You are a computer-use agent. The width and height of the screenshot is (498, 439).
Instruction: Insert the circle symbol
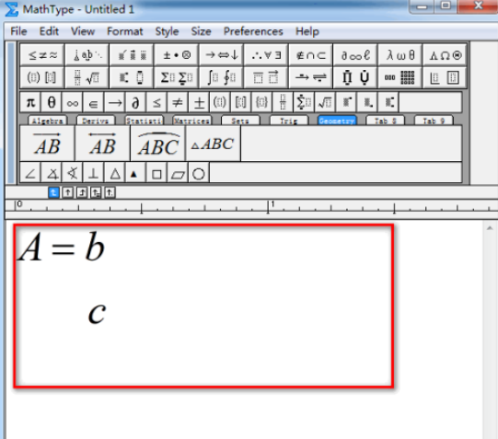coord(199,173)
